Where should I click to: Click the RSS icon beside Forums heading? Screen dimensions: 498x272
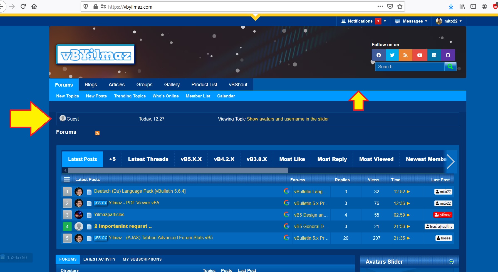[97, 133]
